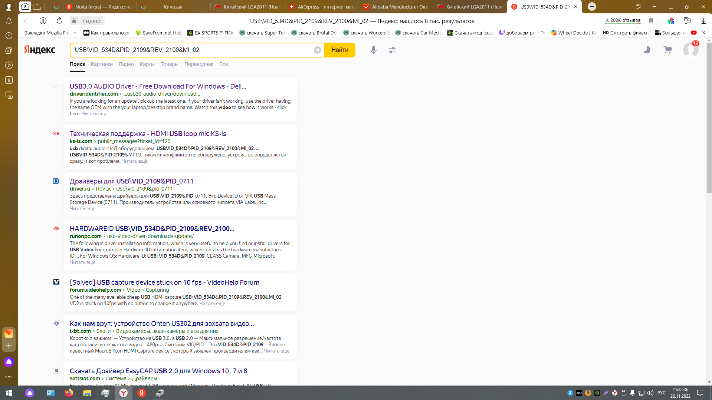This screenshot has height=400, width=712.
Task: Open the 200K отзывов site reviews
Action: click(x=623, y=20)
